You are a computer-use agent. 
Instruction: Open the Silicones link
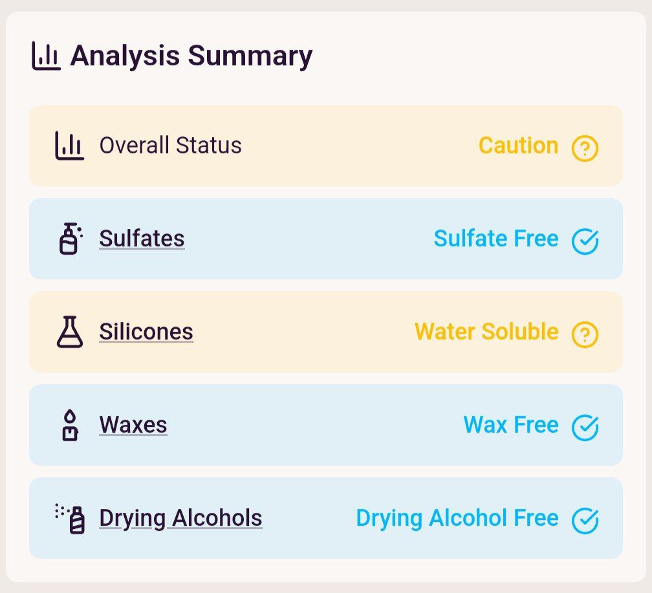tap(146, 332)
